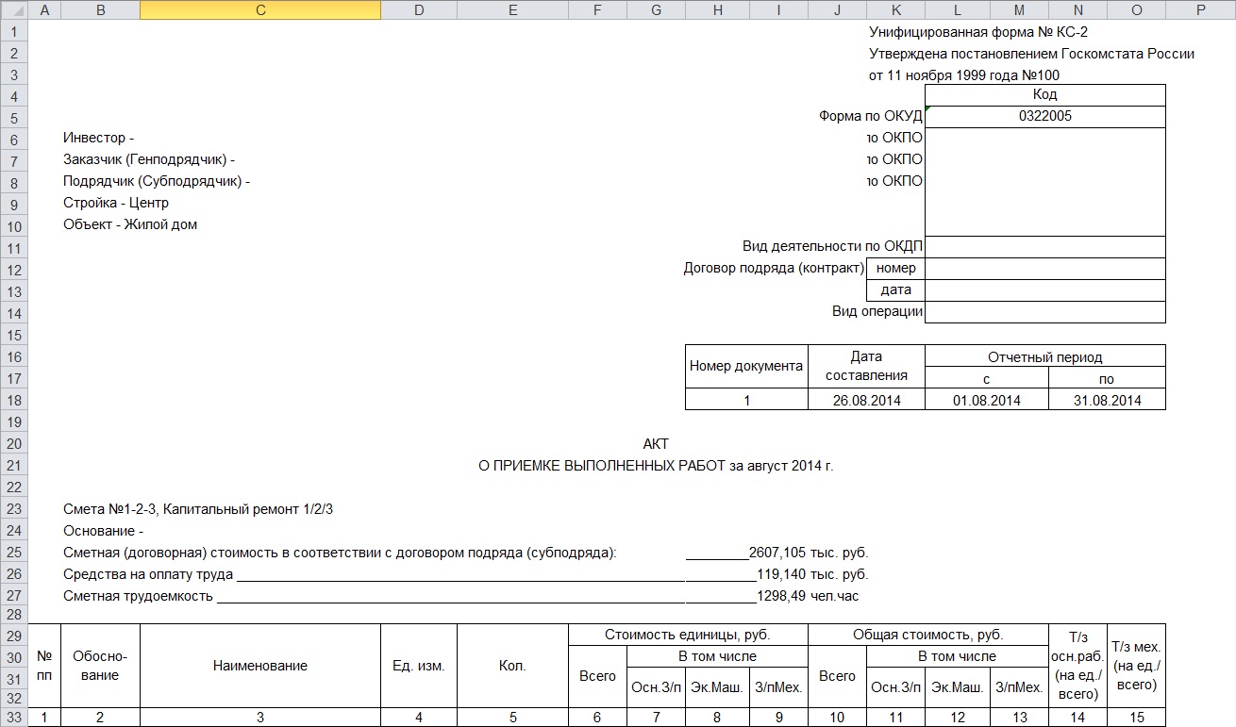Select the corner Select All box

tap(14, 9)
